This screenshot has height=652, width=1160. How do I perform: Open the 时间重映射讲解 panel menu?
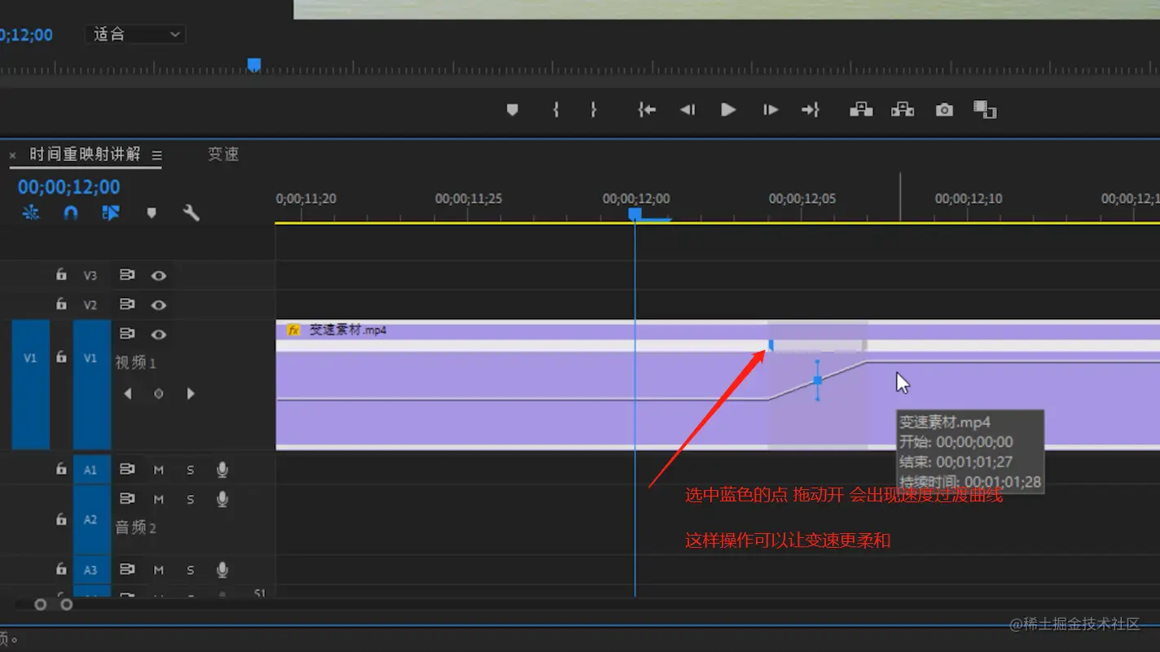(156, 155)
